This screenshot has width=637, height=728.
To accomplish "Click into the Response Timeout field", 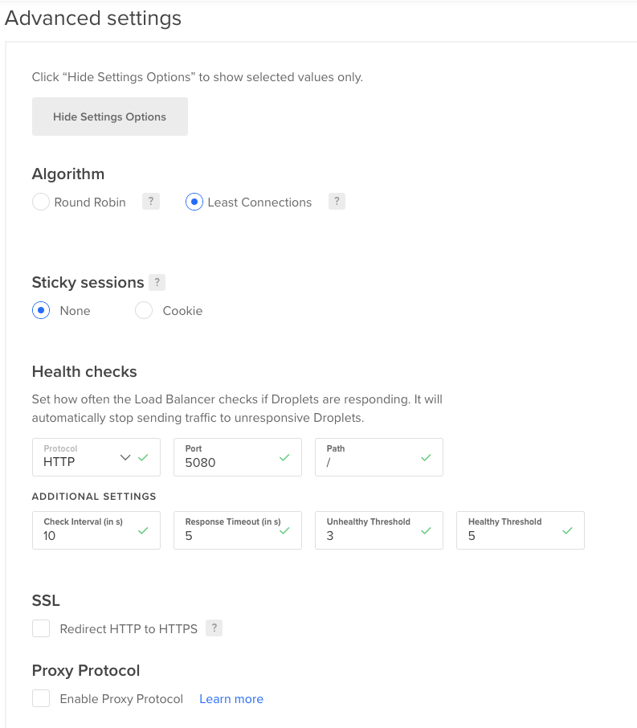I will [238, 530].
